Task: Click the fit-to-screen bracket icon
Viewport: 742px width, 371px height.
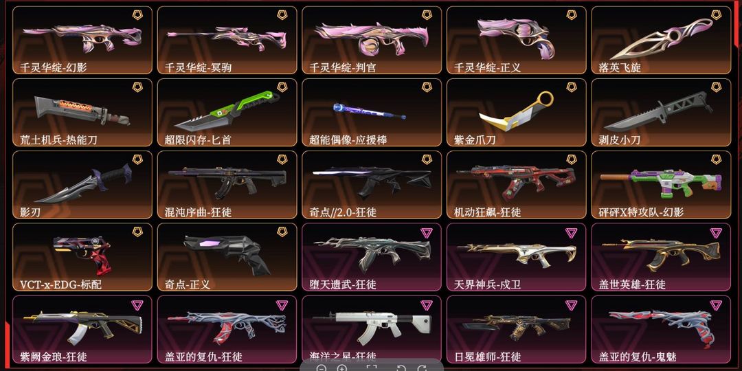Action: (372, 369)
